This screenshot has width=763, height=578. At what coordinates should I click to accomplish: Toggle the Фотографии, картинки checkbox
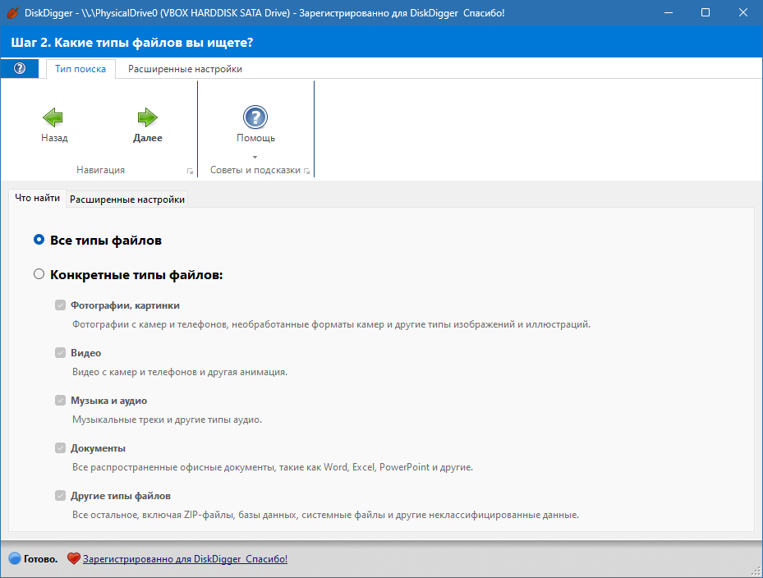(60, 305)
